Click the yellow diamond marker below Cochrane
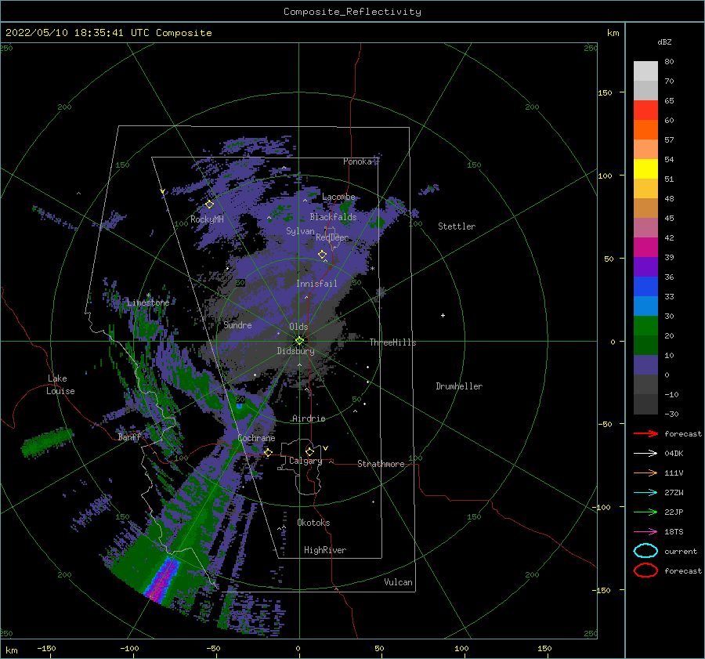705x659 pixels. pos(268,452)
